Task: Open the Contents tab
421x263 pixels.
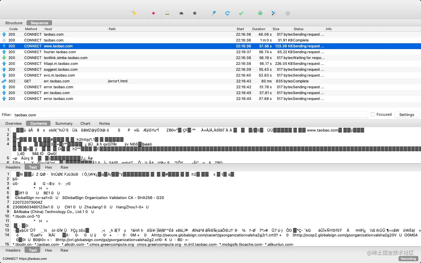Action: click(39, 123)
